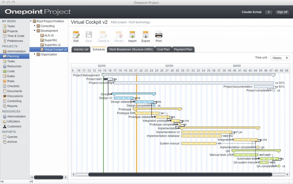Expand the Organization portfolio node
The image size is (293, 184).
(35, 54)
